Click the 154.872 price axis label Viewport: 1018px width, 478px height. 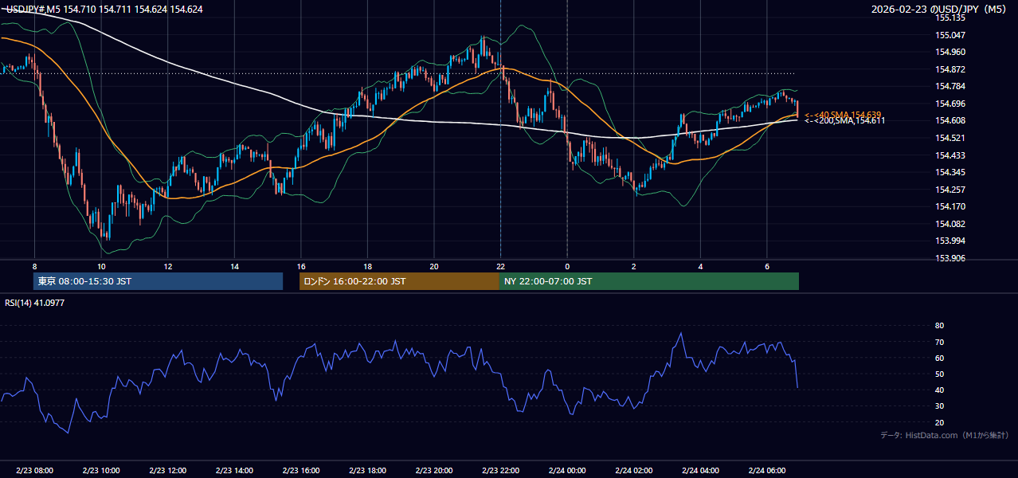pyautogui.click(x=949, y=69)
